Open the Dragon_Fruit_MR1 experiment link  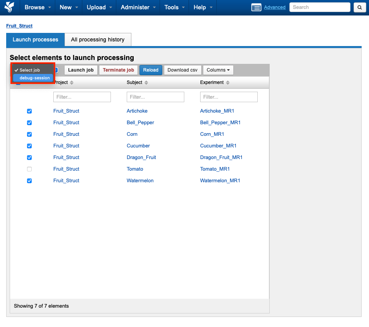pos(221,158)
